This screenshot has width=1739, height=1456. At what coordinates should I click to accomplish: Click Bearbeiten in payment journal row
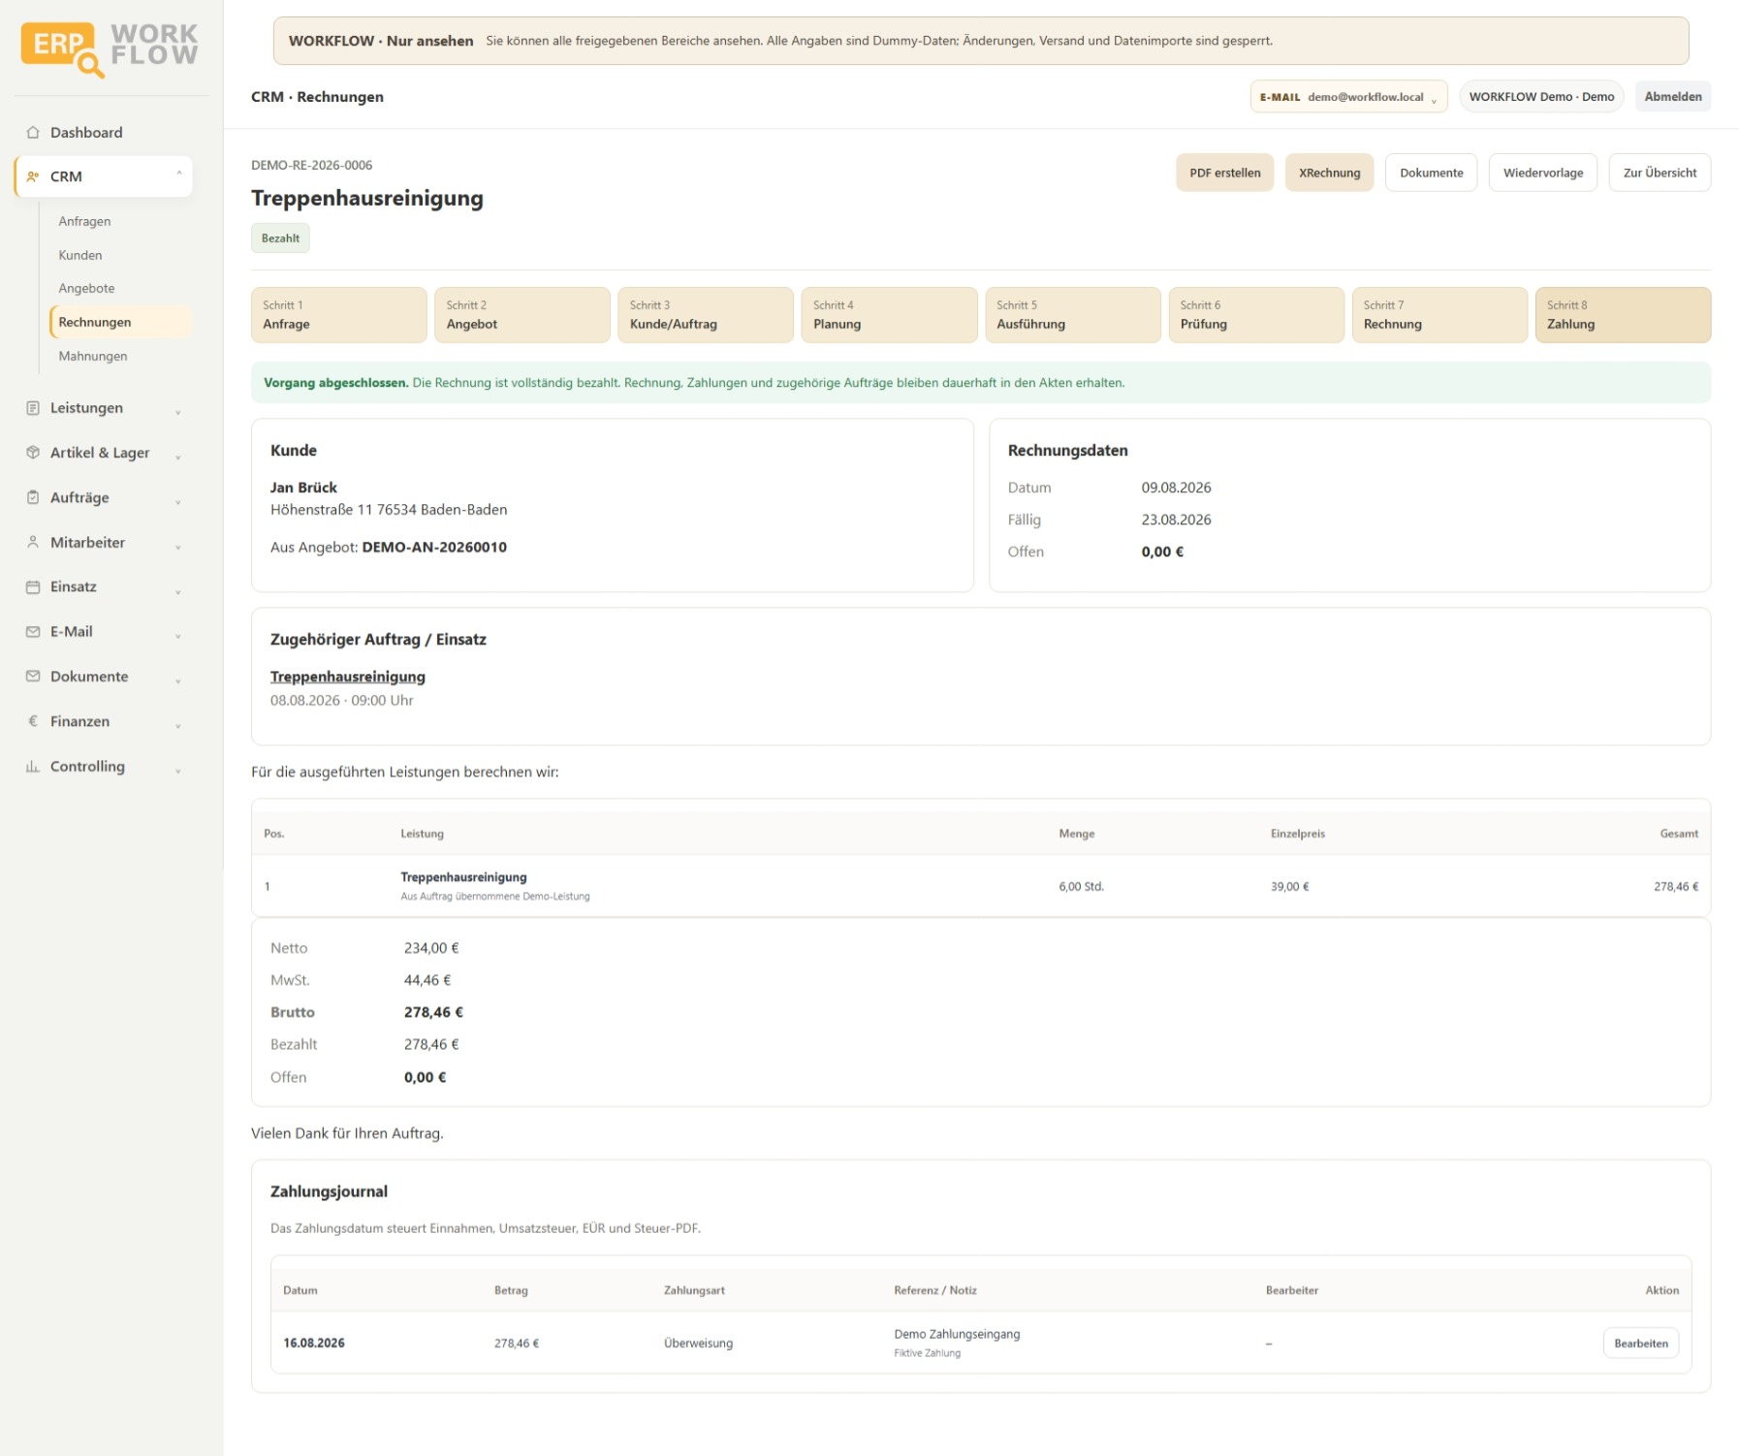click(x=1640, y=1344)
